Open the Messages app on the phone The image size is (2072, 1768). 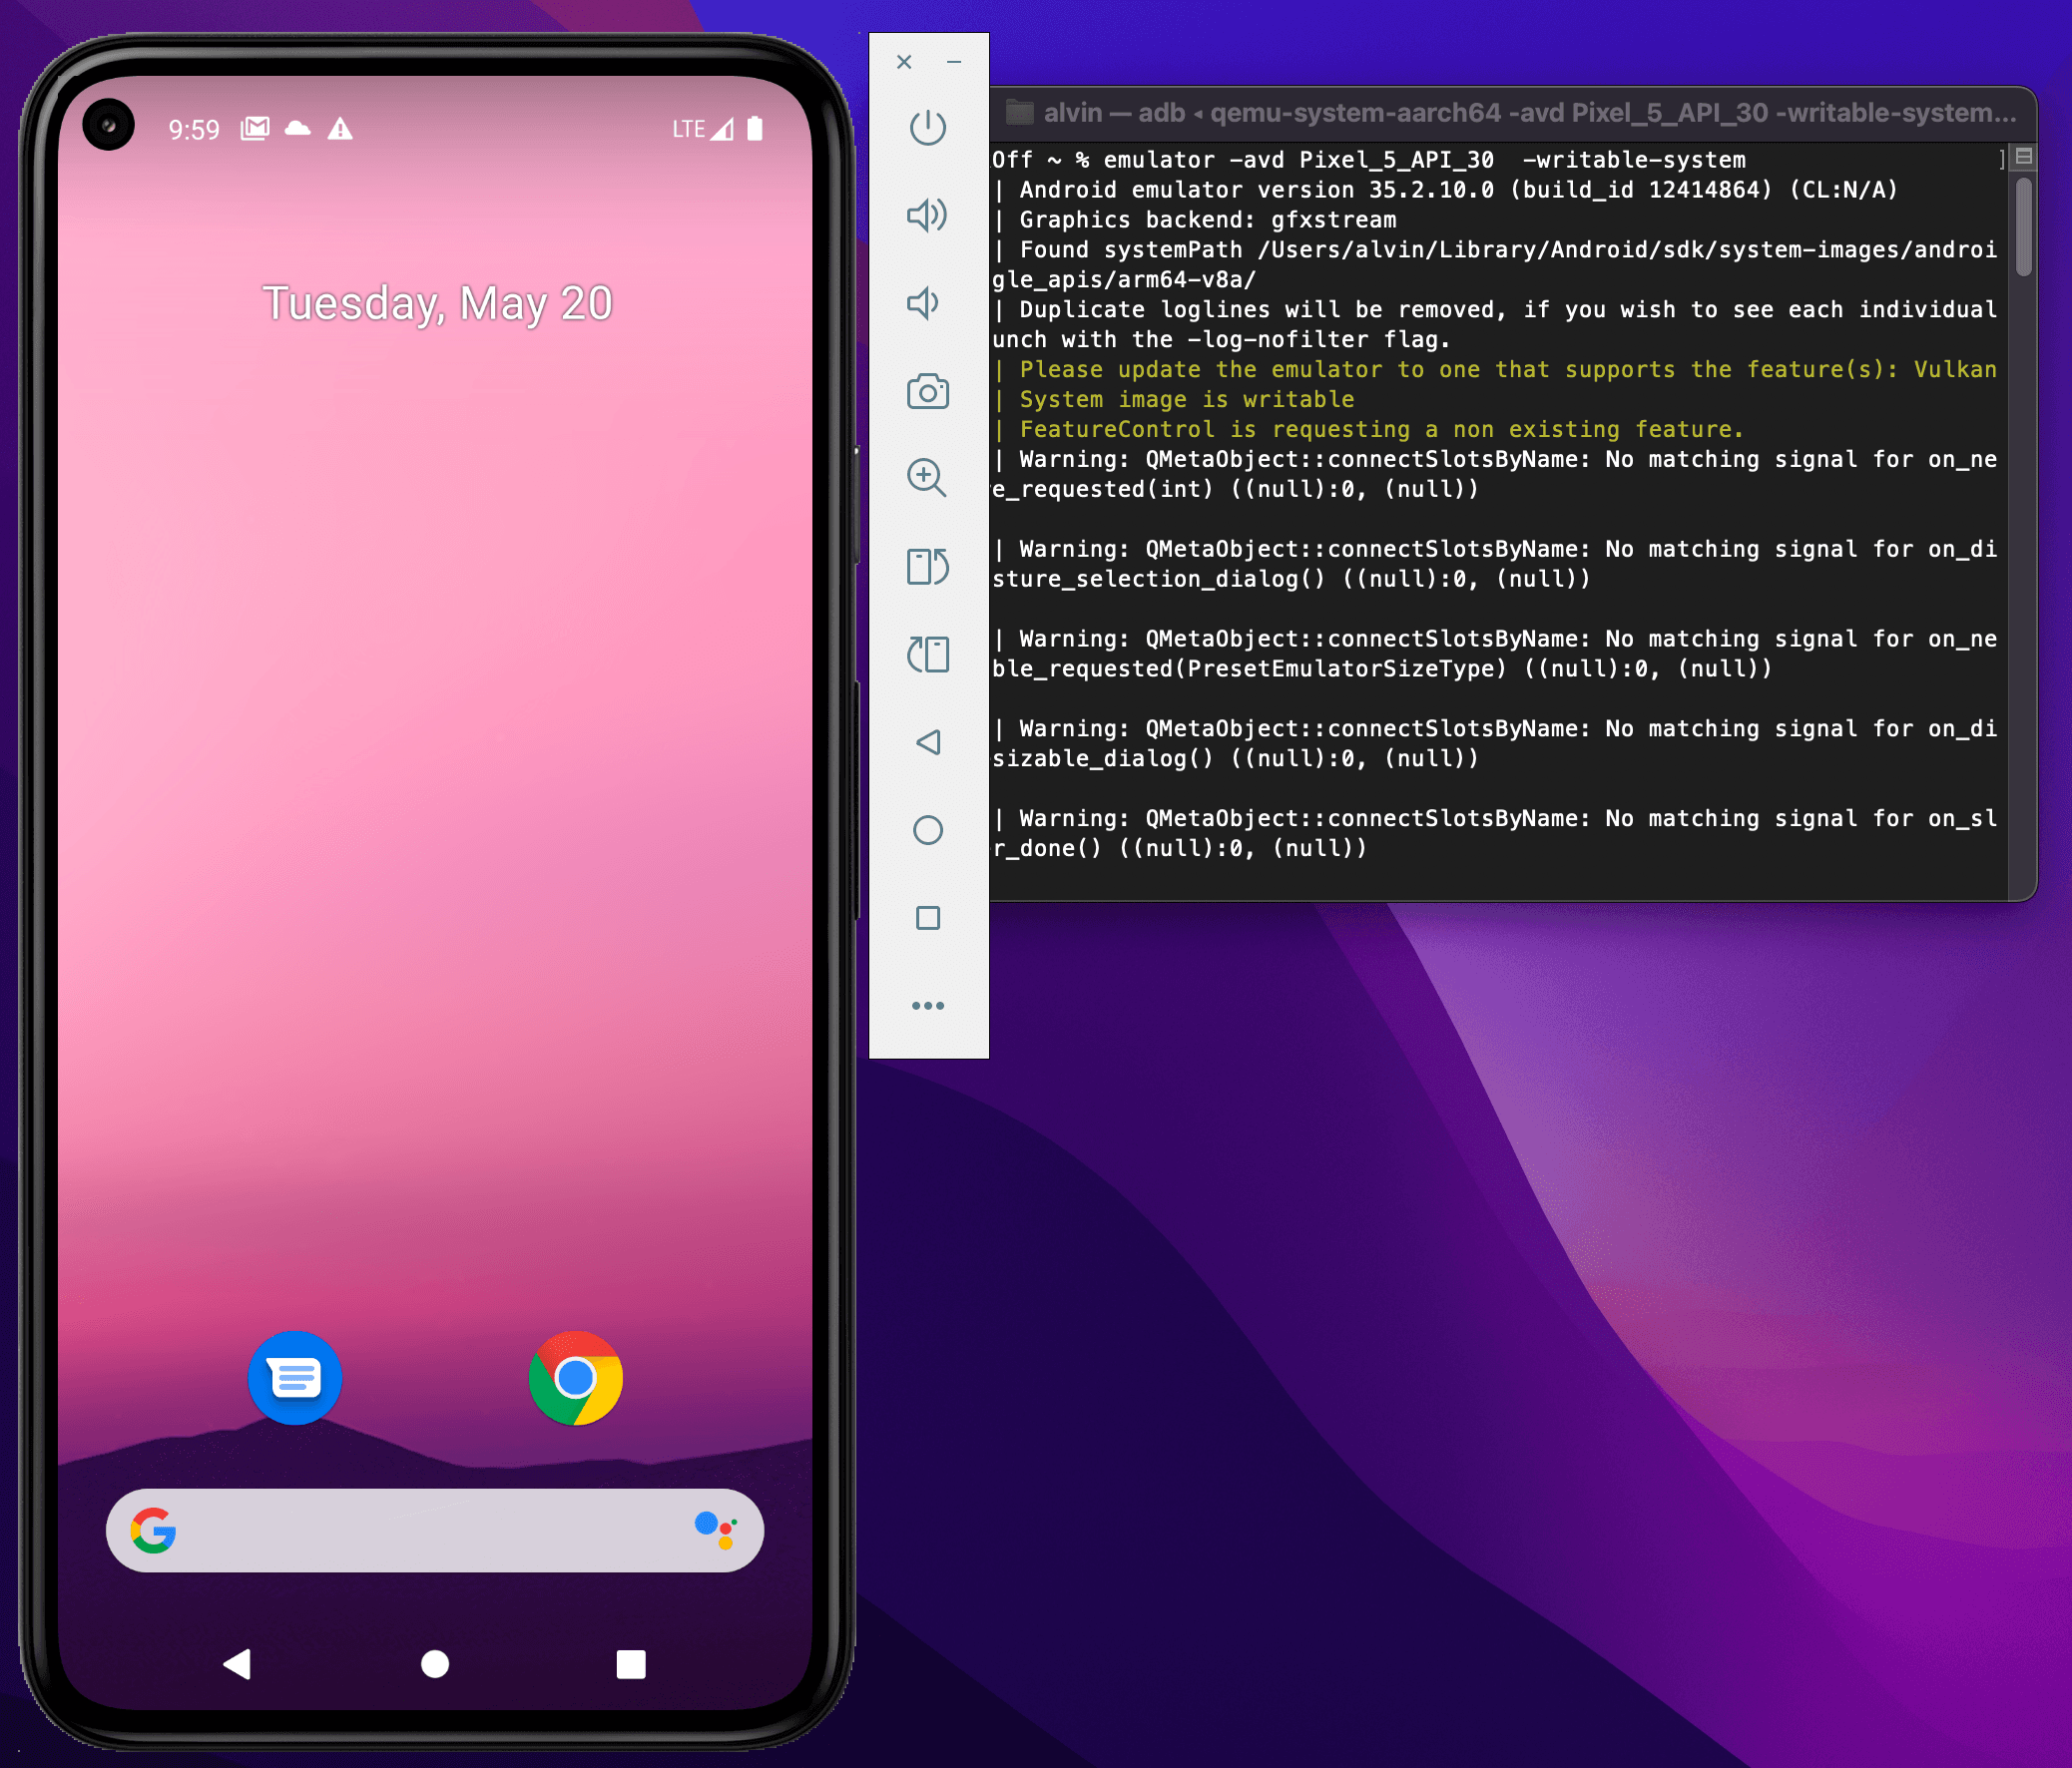(295, 1378)
